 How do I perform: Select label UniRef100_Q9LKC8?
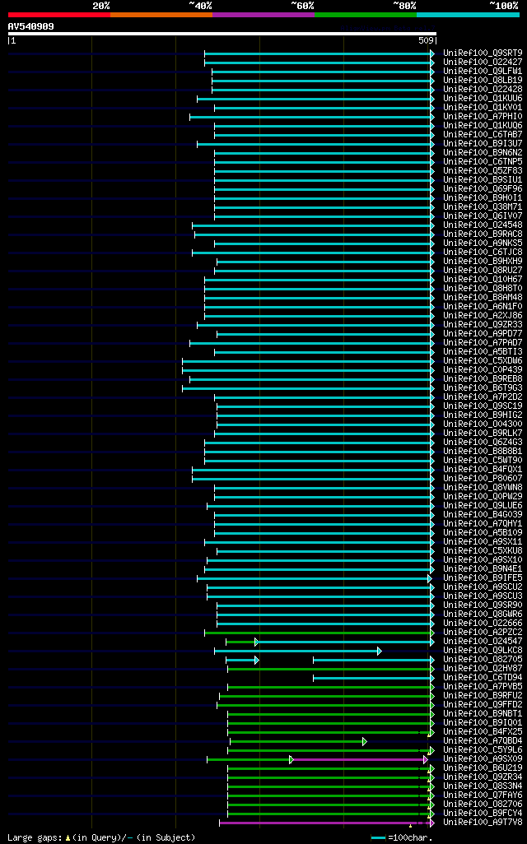coord(483,650)
